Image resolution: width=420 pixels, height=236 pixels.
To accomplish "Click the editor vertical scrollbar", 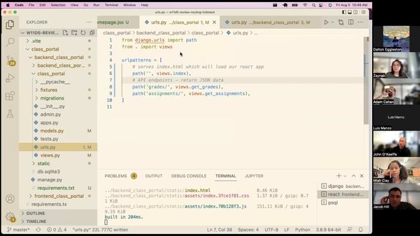I will point(366,80).
